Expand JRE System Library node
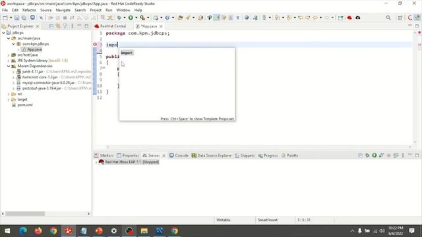The width and height of the screenshot is (422, 237). click(x=9, y=61)
